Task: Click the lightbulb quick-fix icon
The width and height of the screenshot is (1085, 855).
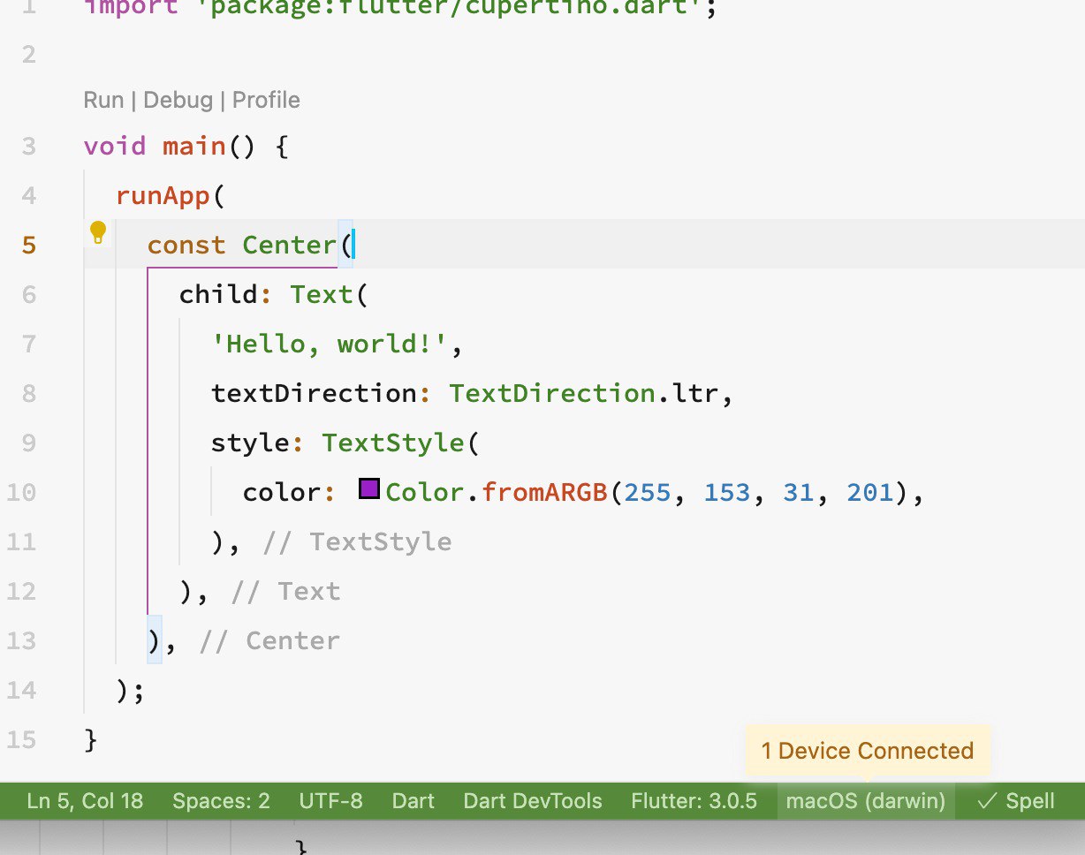Action: coord(98,233)
